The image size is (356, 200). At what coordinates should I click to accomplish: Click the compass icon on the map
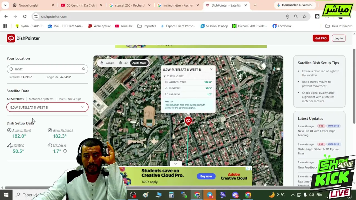pos(276,60)
